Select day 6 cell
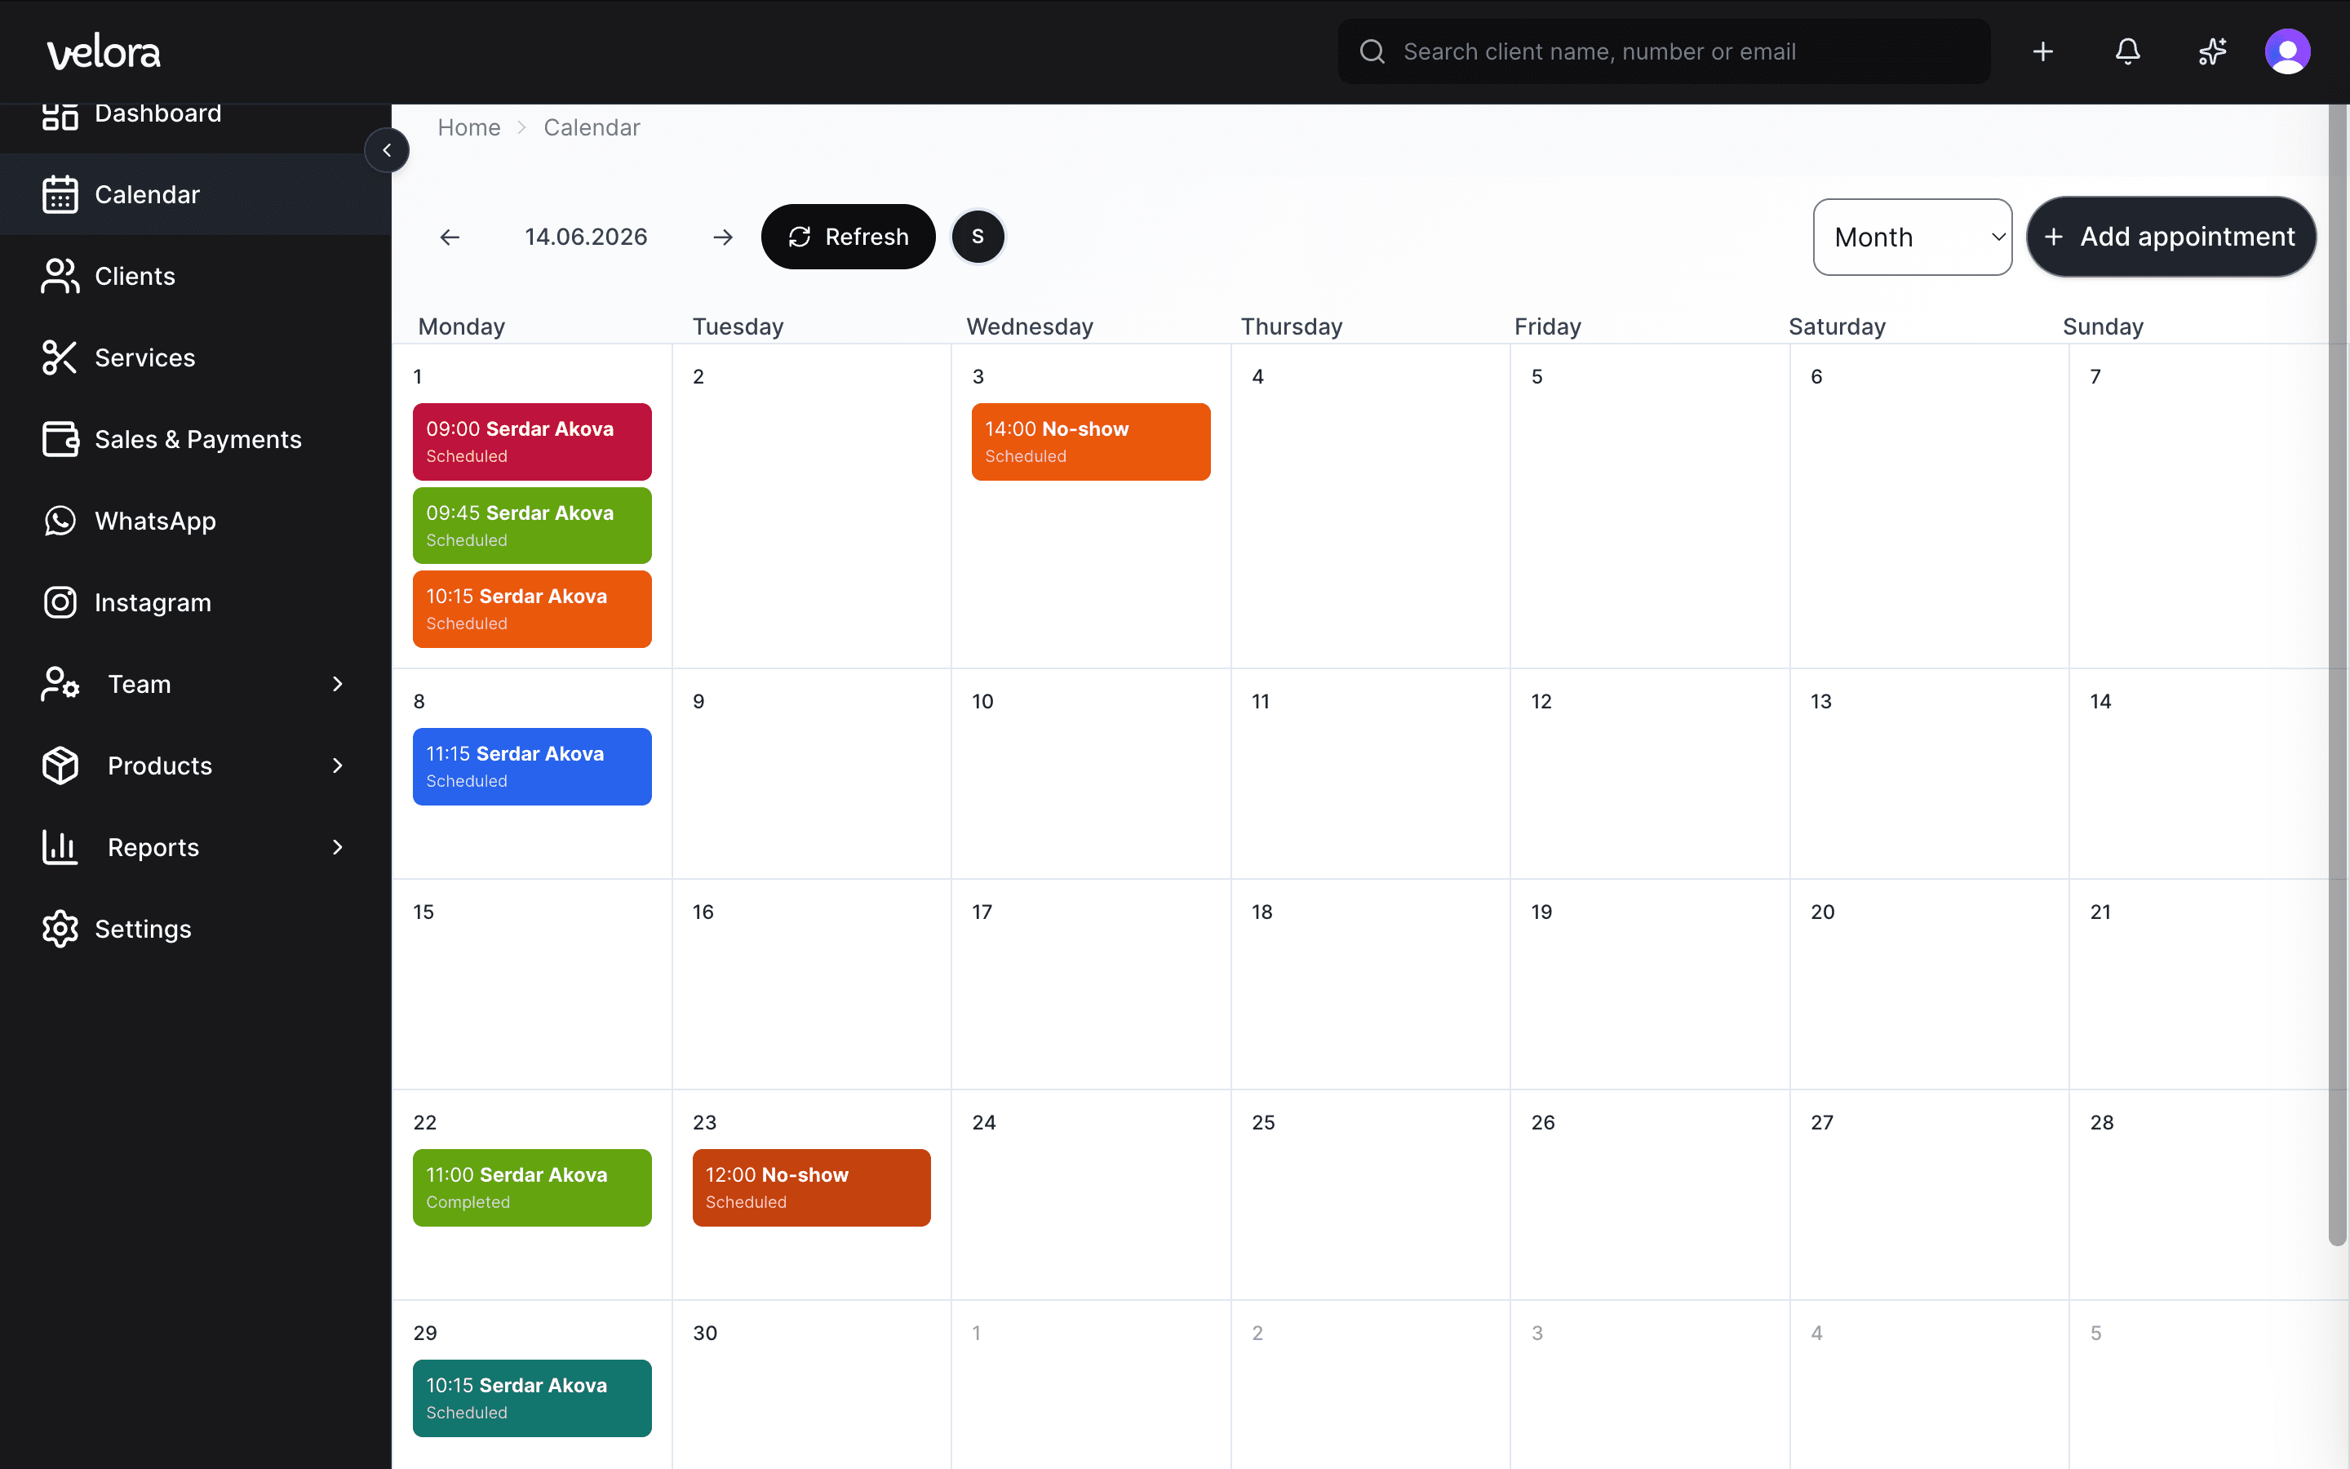Screen dimensions: 2350x1469 click(1930, 506)
